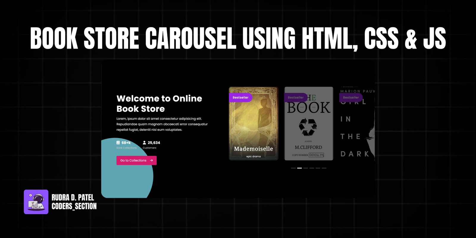Click the 'MARION PAUW' author text
The width and height of the screenshot is (476, 238).
click(357, 91)
